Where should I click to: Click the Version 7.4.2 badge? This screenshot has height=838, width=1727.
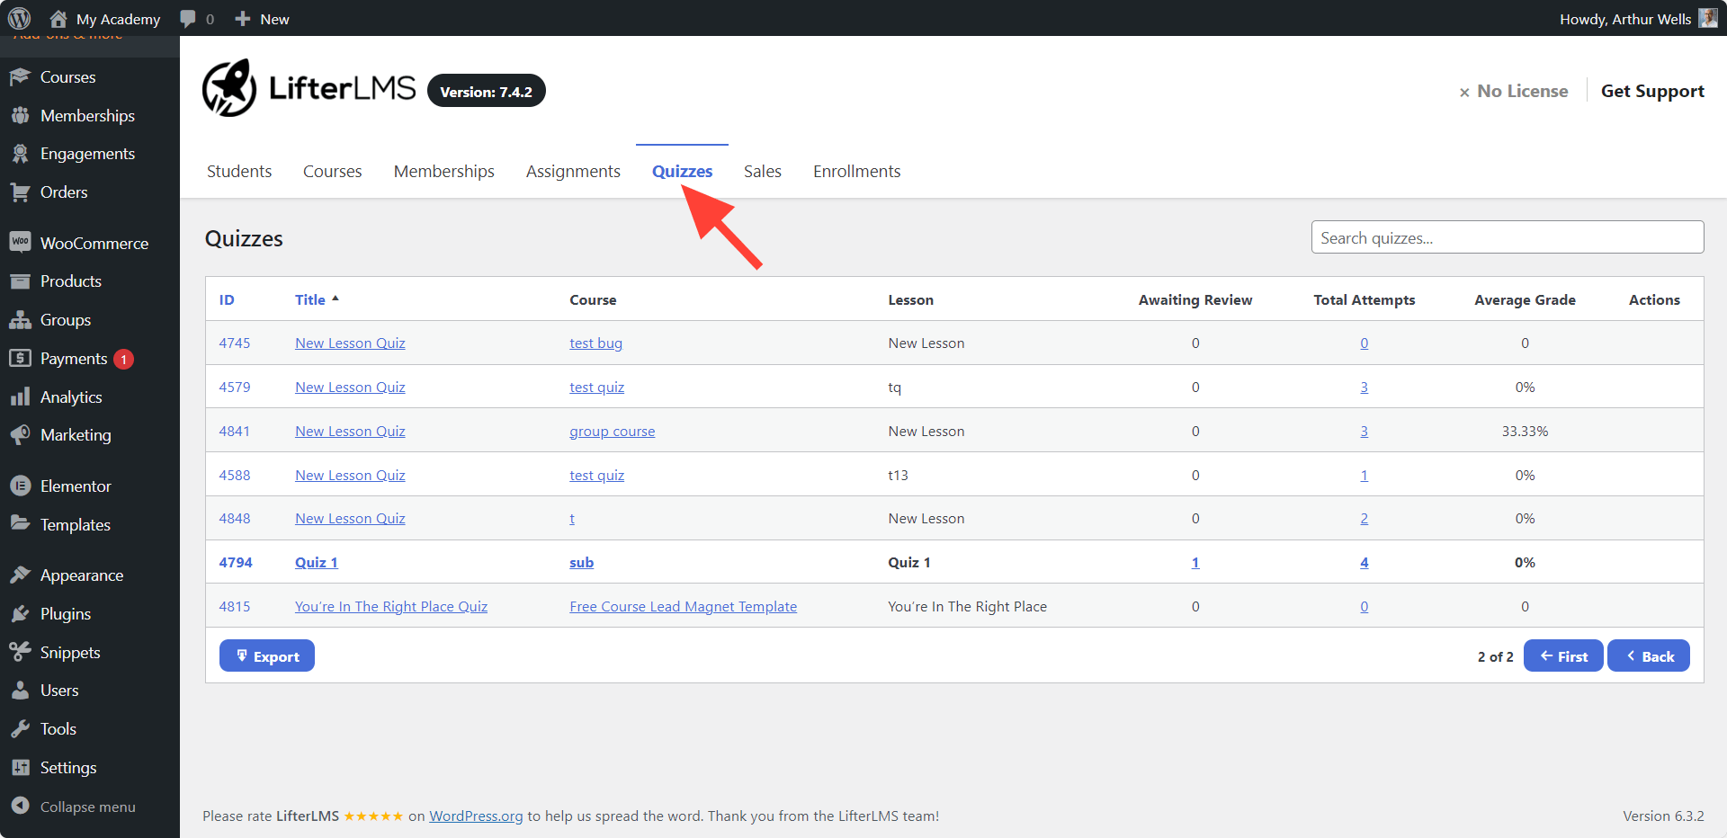(x=487, y=91)
